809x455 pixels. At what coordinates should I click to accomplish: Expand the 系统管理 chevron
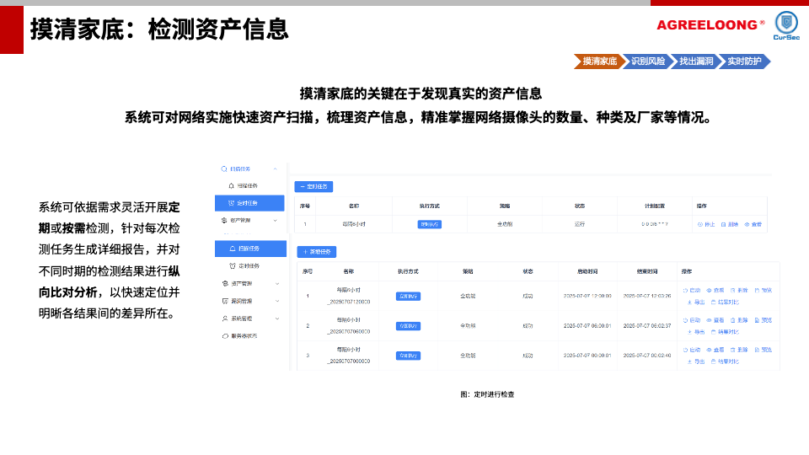pos(277,318)
